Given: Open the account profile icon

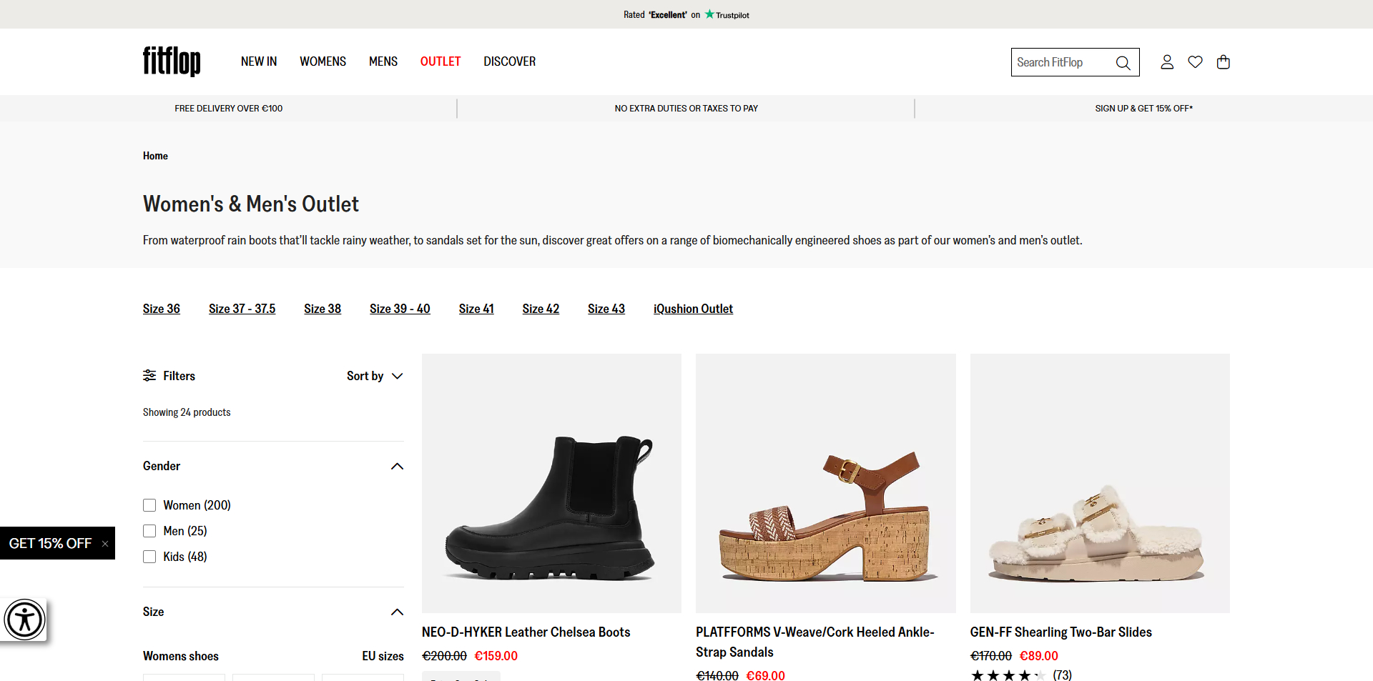Looking at the screenshot, I should [x=1167, y=62].
